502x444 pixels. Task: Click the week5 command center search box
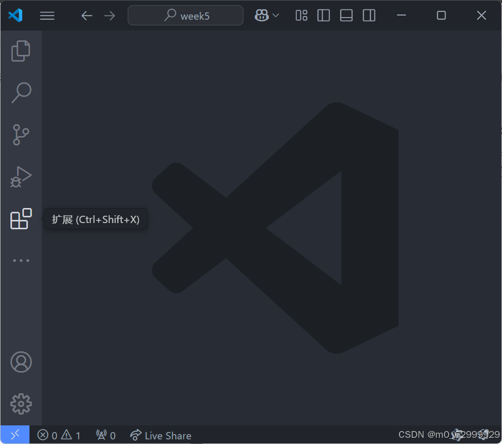186,16
